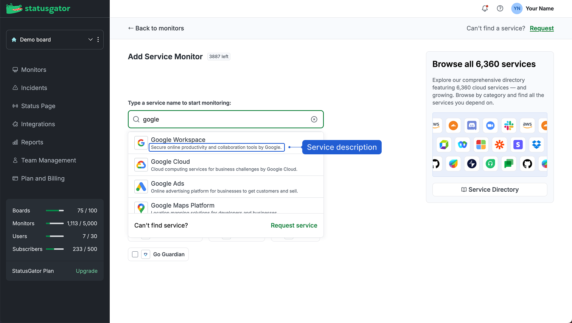Click the Dropbox icon
572x323 pixels.
click(x=536, y=144)
